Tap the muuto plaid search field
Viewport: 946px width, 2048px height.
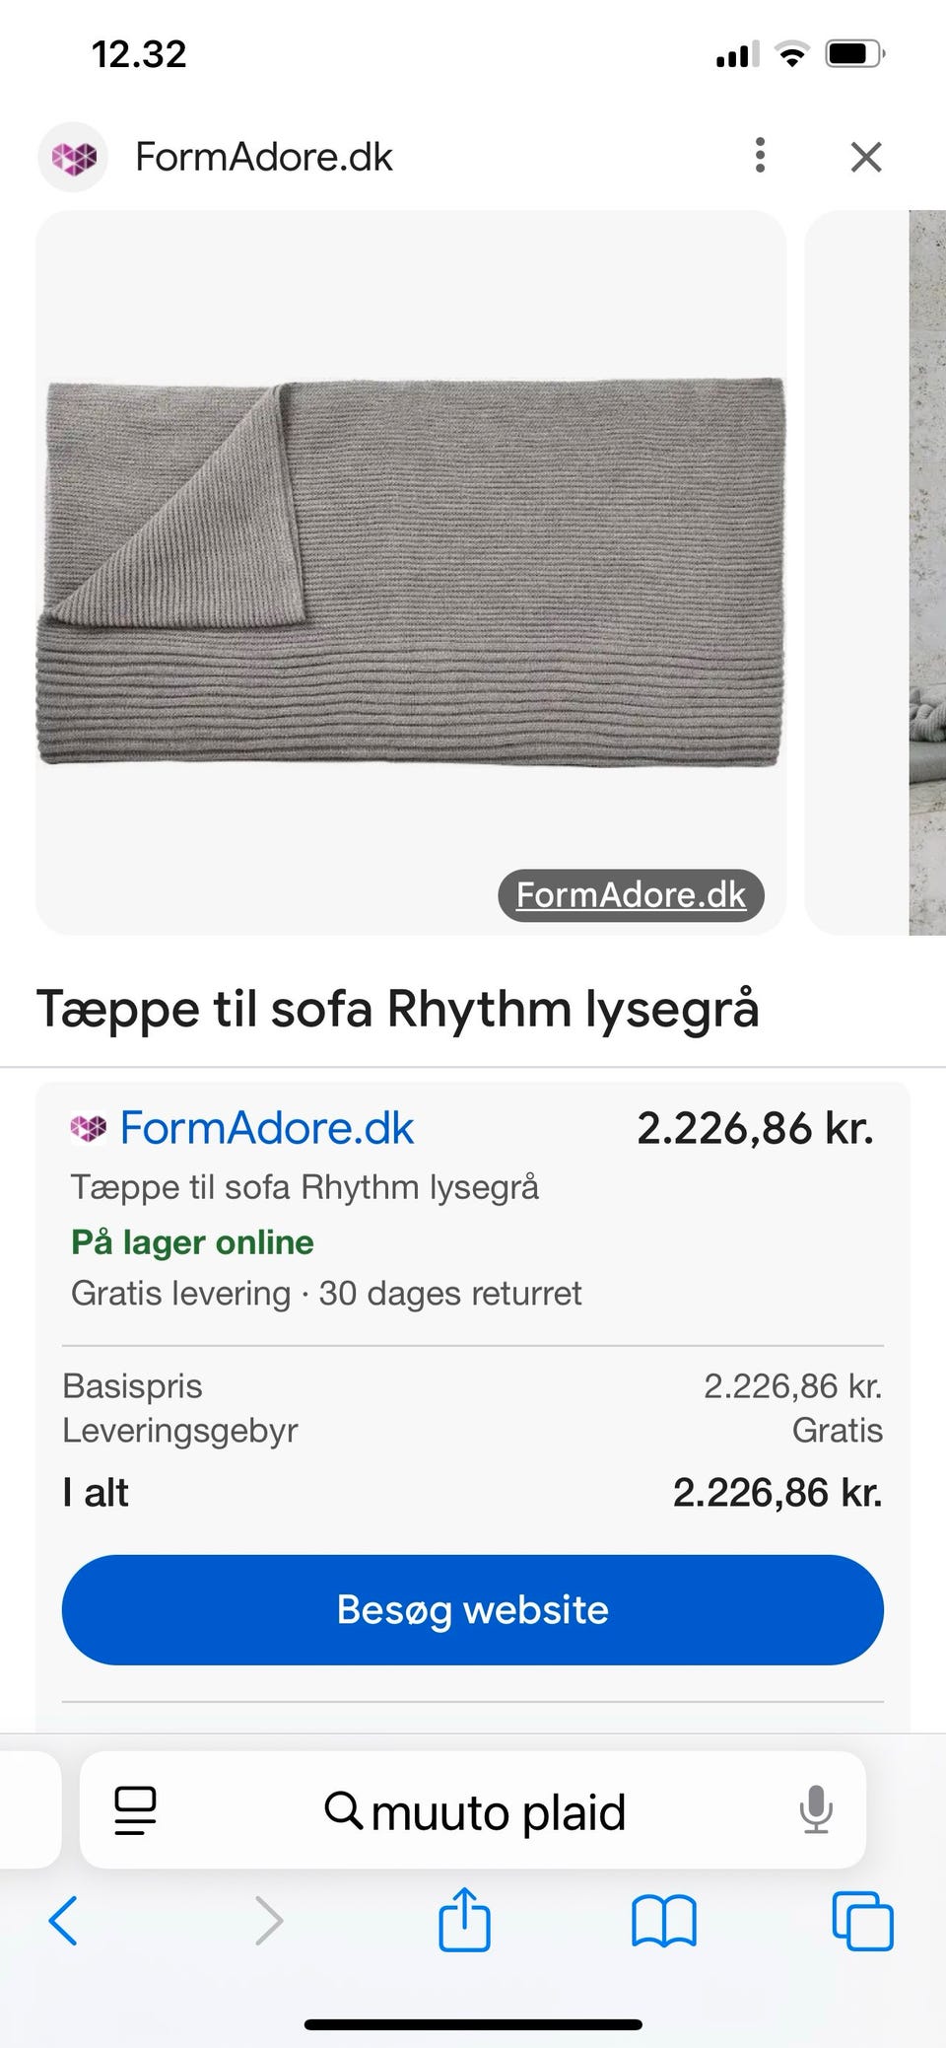[x=475, y=1811]
